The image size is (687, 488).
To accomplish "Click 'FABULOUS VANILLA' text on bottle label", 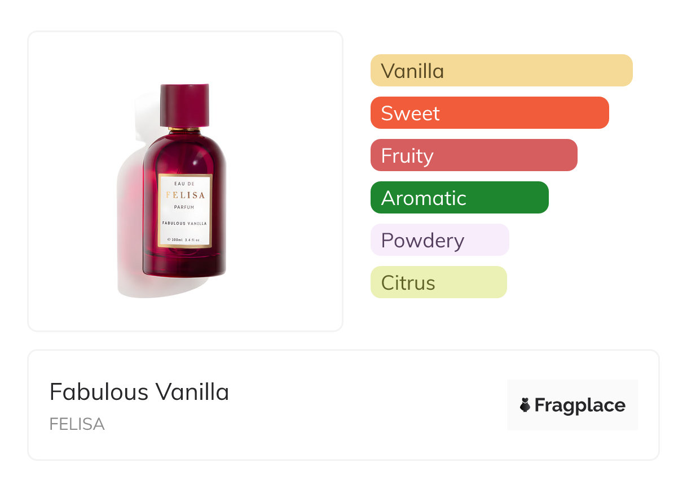I will point(185,224).
